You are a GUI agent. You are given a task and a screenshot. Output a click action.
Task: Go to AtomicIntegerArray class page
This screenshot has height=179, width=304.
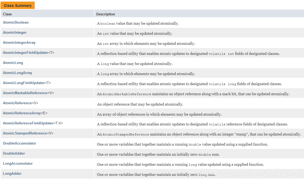point(19,43)
